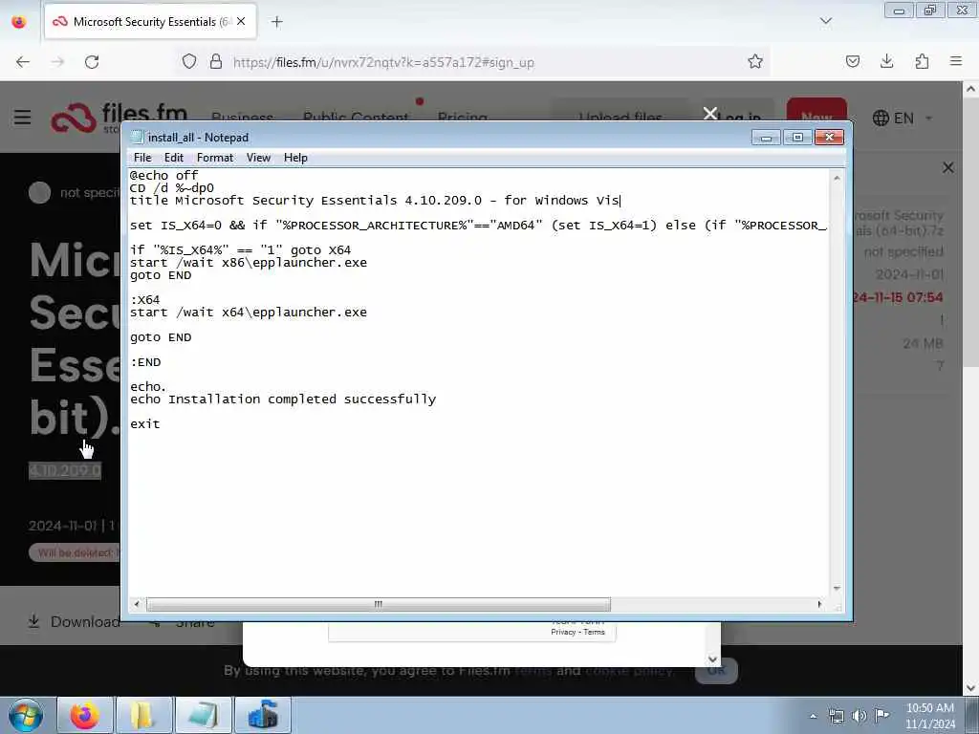979x734 pixels.
Task: Open the View menu in Notepad
Action: point(258,158)
